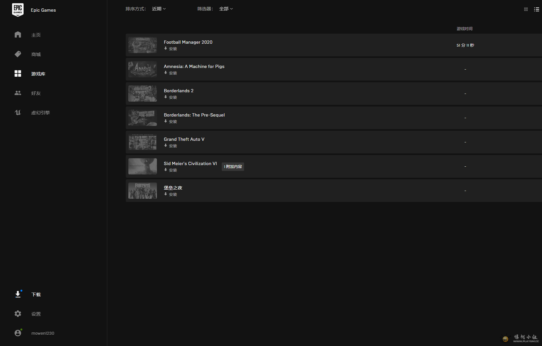This screenshot has height=346, width=542.
Task: Click the Epic Games title text
Action: pos(43,10)
